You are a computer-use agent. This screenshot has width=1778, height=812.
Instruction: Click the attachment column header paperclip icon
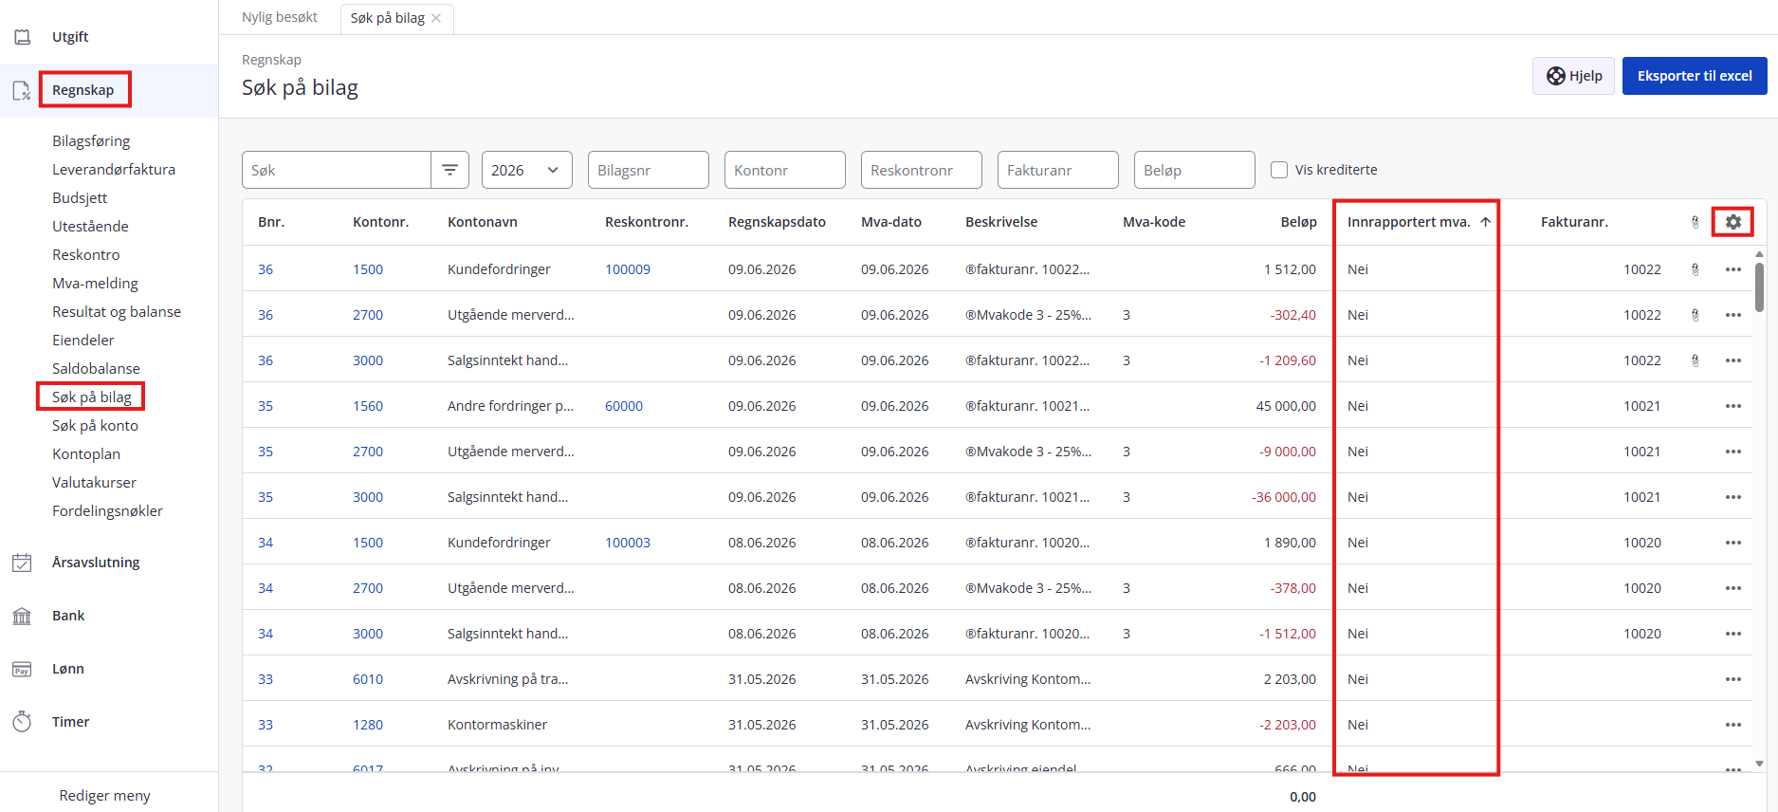(x=1695, y=222)
